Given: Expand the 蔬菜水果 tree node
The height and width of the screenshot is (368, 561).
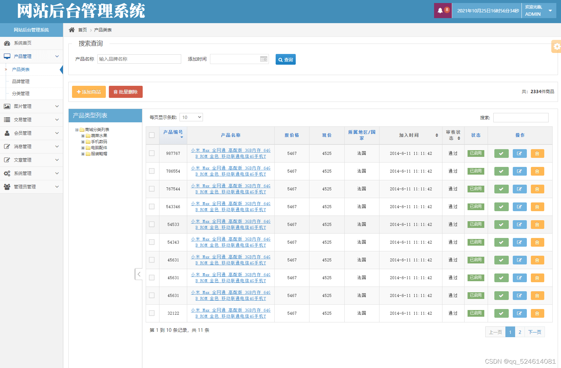Looking at the screenshot, I should point(83,136).
